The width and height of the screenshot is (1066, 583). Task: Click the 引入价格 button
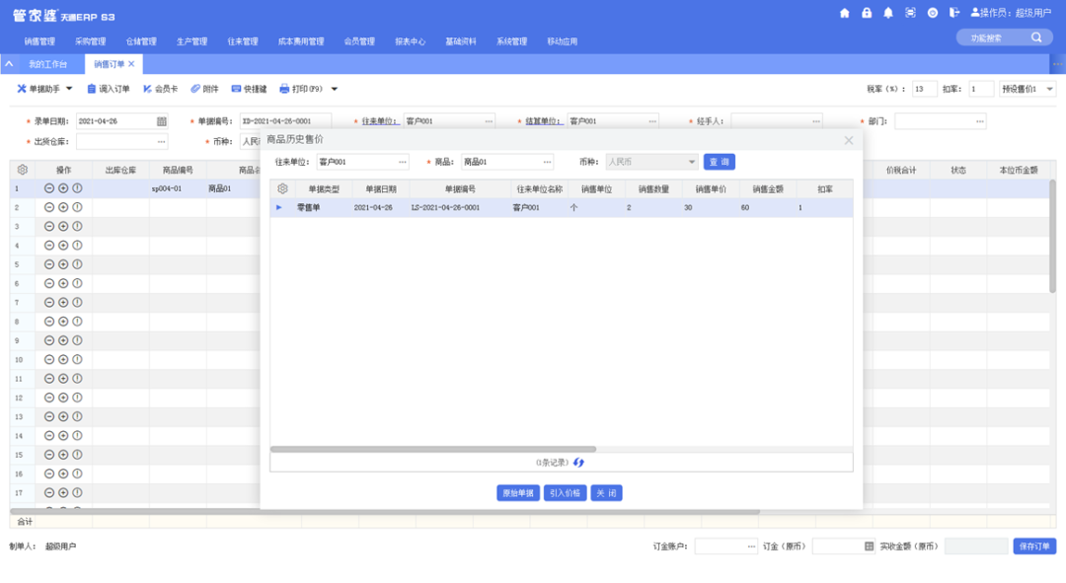pyautogui.click(x=565, y=493)
